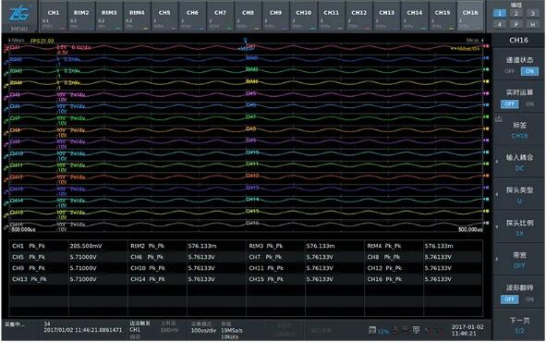Click the pink CH1 right-edge level marker
The height and width of the screenshot is (342, 546).
[x=486, y=46]
